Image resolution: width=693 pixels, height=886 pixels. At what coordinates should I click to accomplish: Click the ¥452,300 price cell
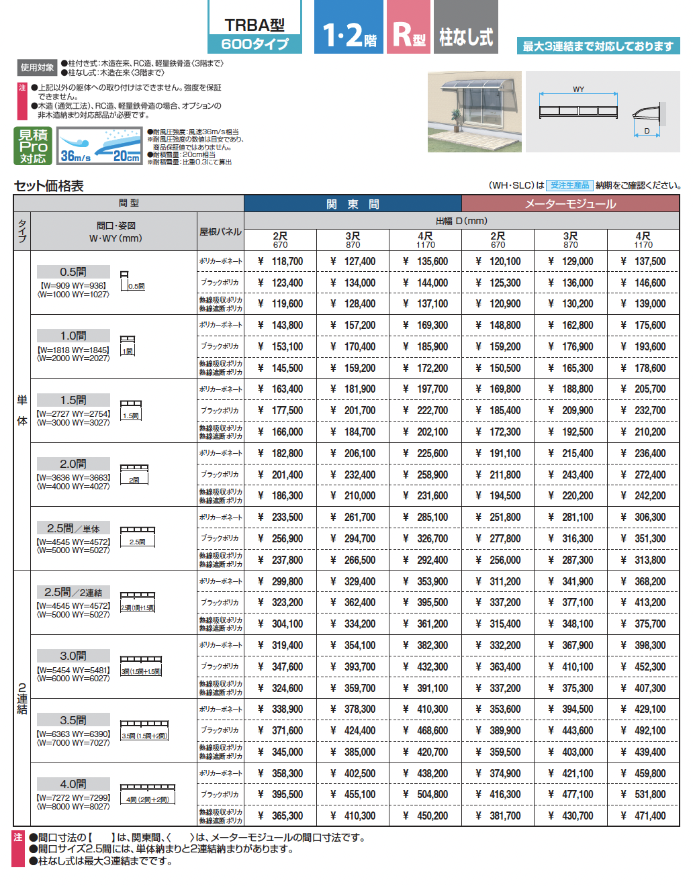pos(643,667)
